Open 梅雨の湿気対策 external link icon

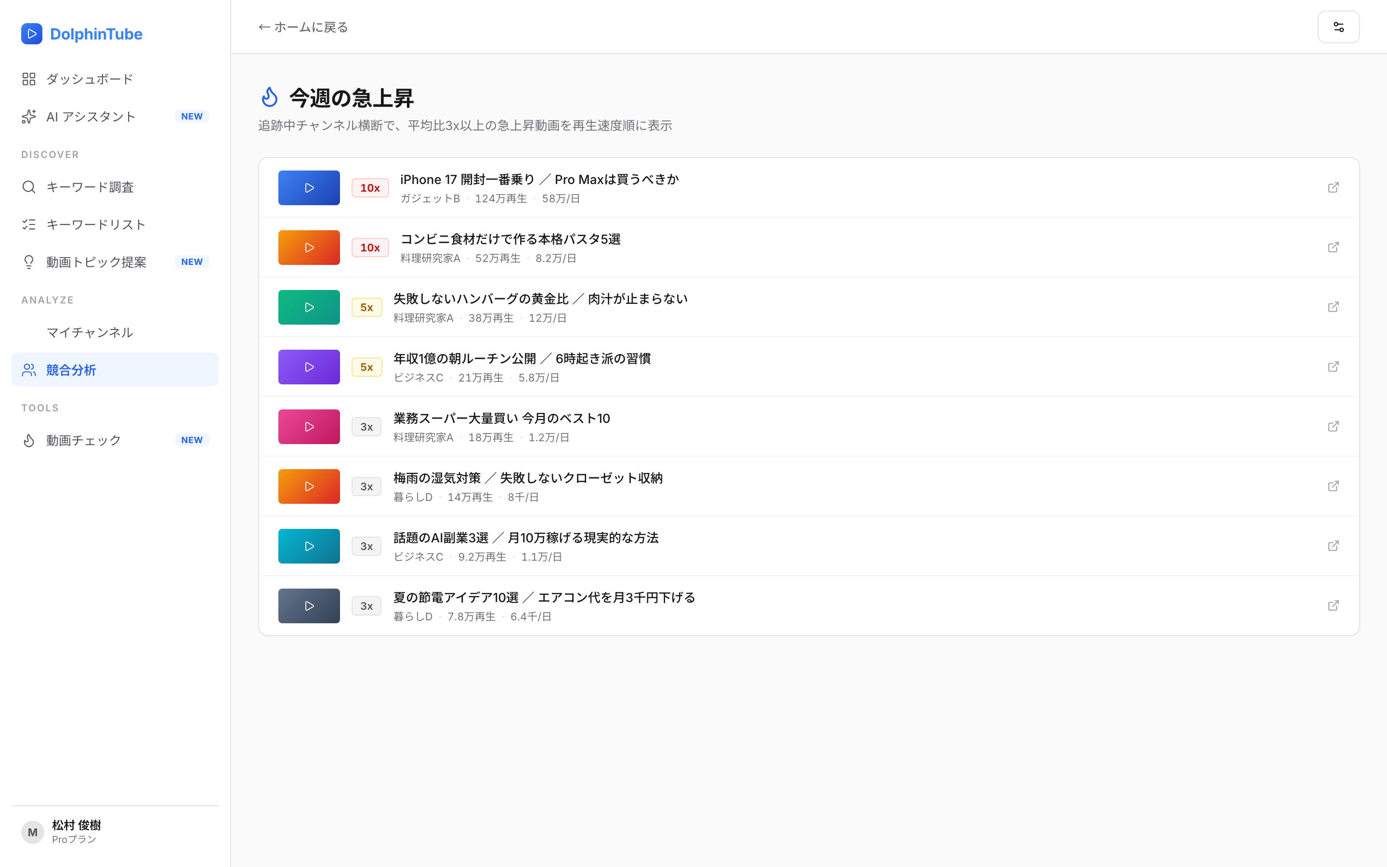1333,486
